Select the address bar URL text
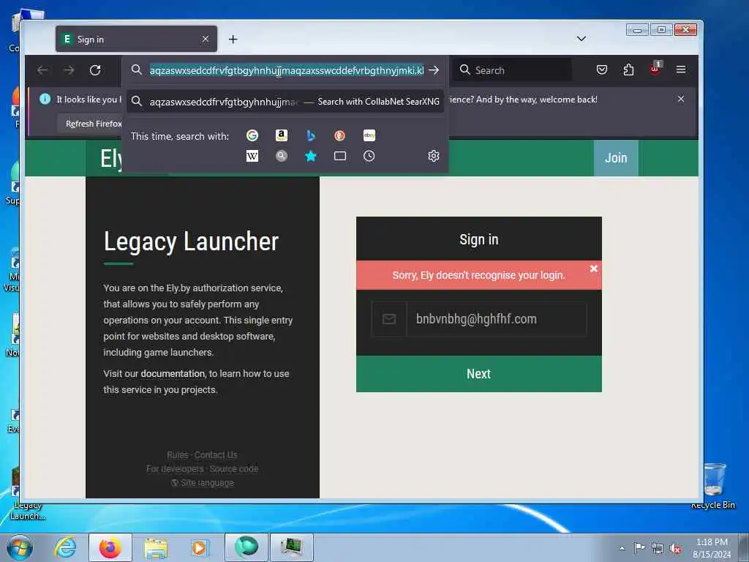The width and height of the screenshot is (749, 562). pos(287,70)
